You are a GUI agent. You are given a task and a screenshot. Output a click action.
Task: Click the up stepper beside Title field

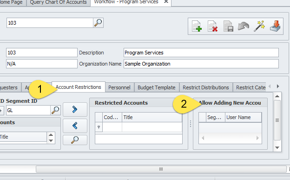(51, 134)
